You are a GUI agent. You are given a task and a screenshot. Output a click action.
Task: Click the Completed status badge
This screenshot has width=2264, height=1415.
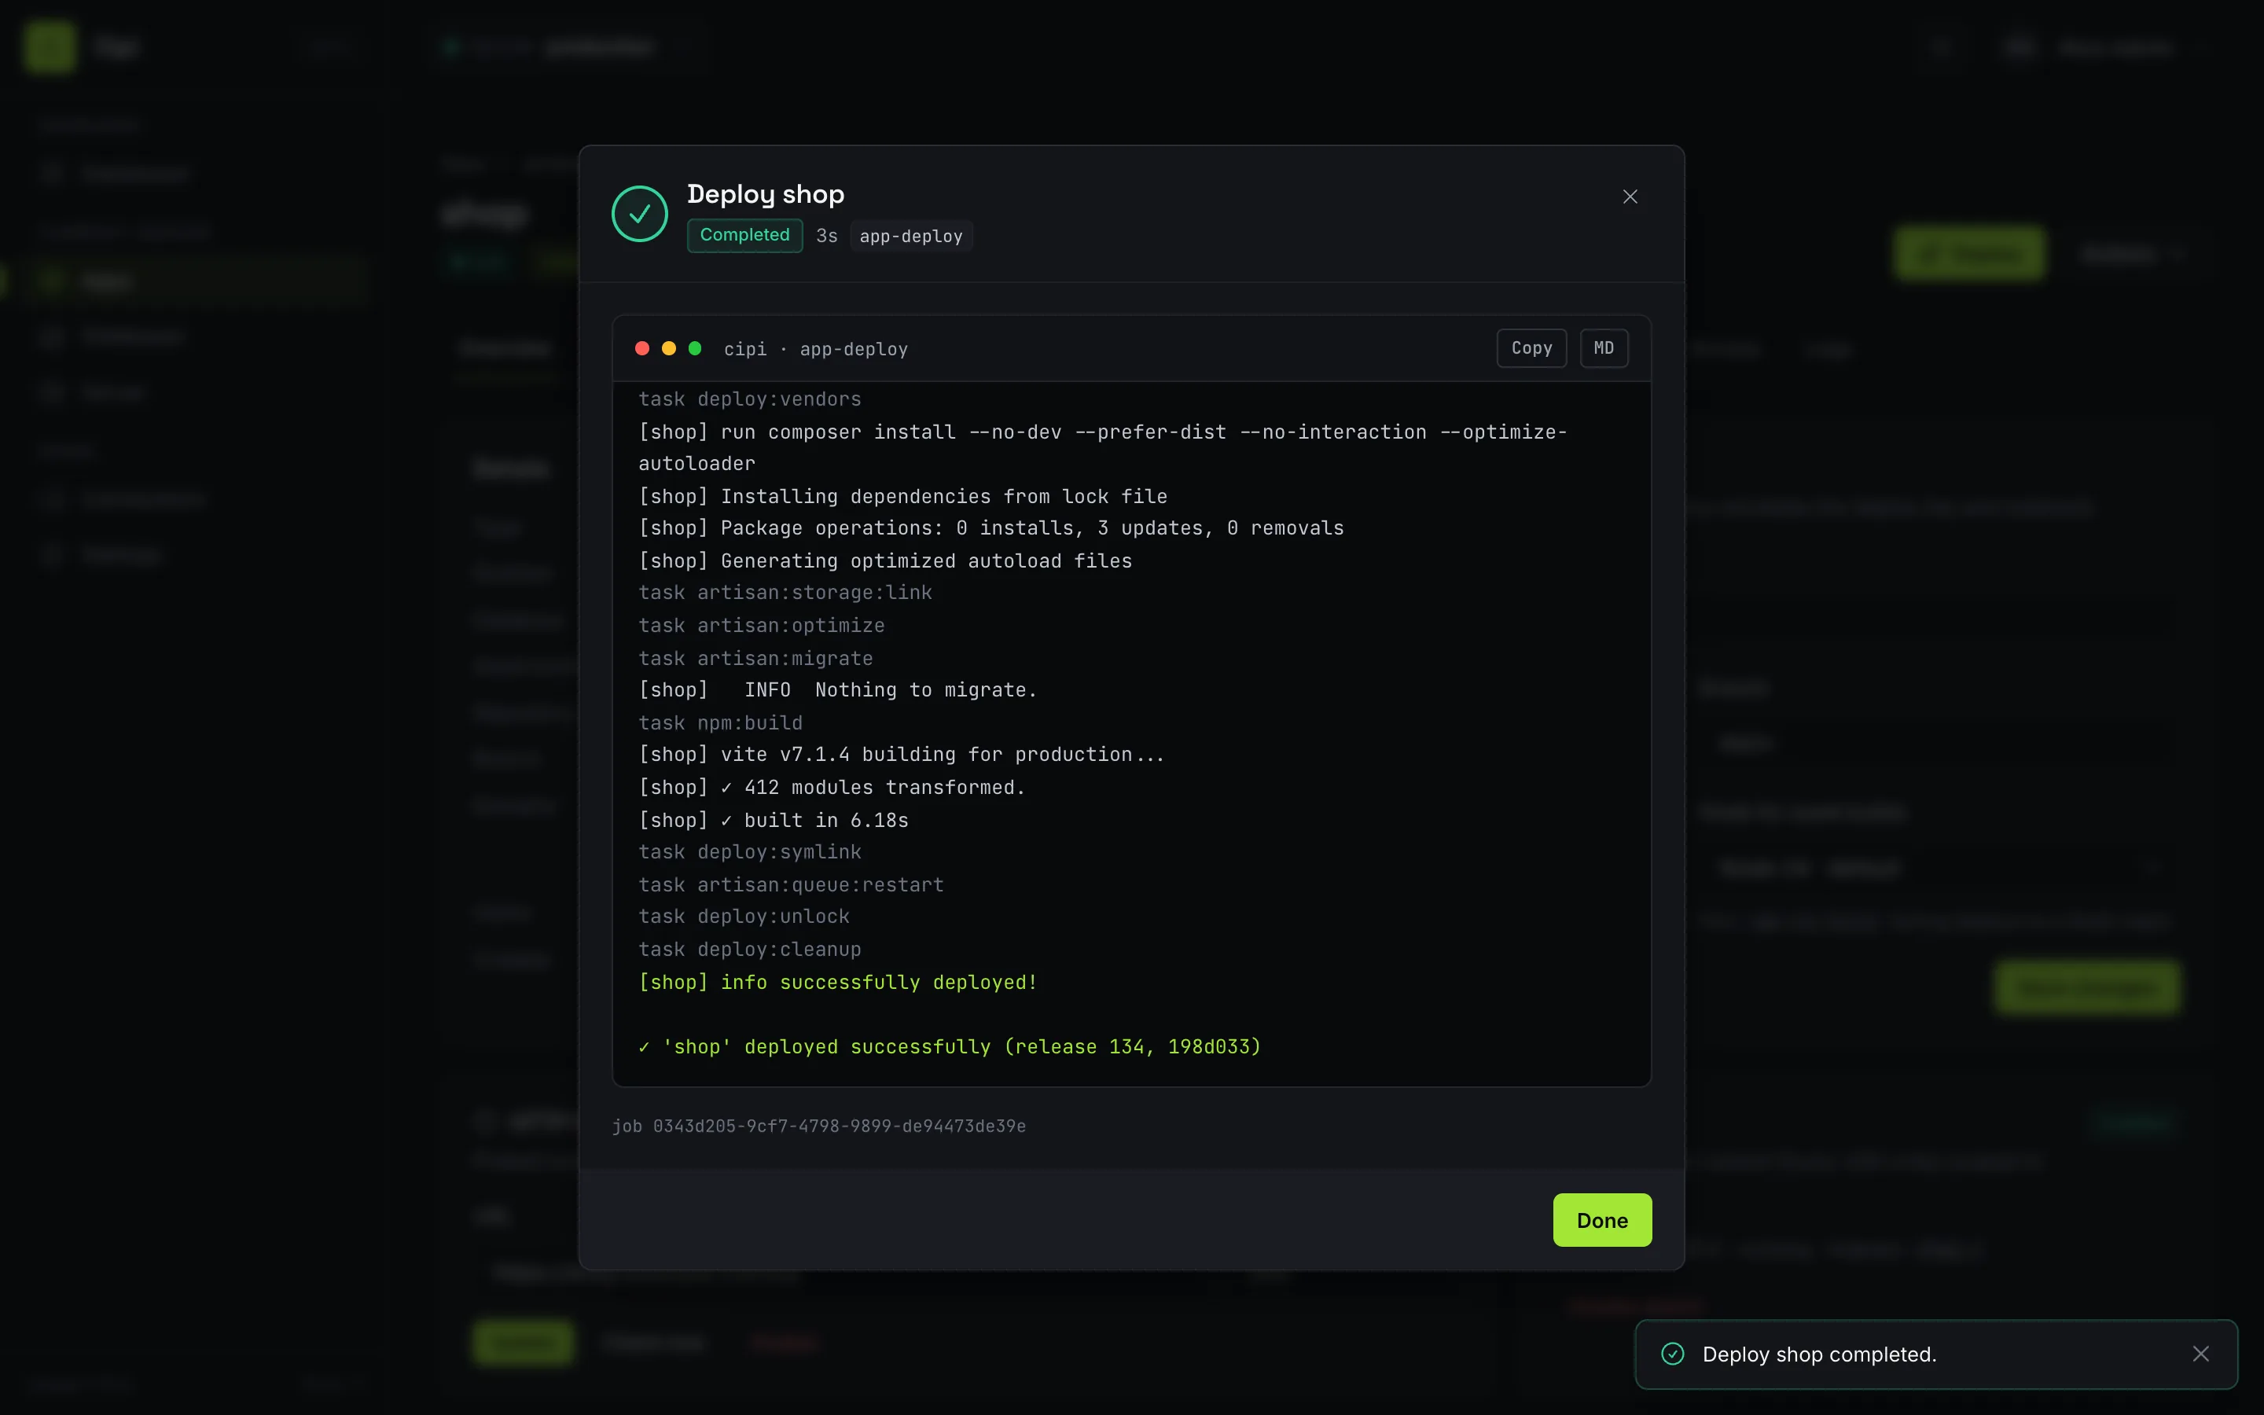tap(744, 235)
